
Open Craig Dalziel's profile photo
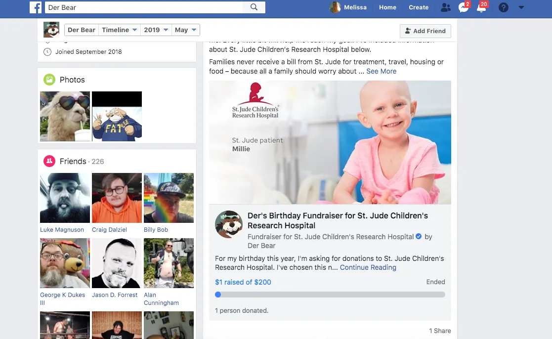(x=117, y=198)
